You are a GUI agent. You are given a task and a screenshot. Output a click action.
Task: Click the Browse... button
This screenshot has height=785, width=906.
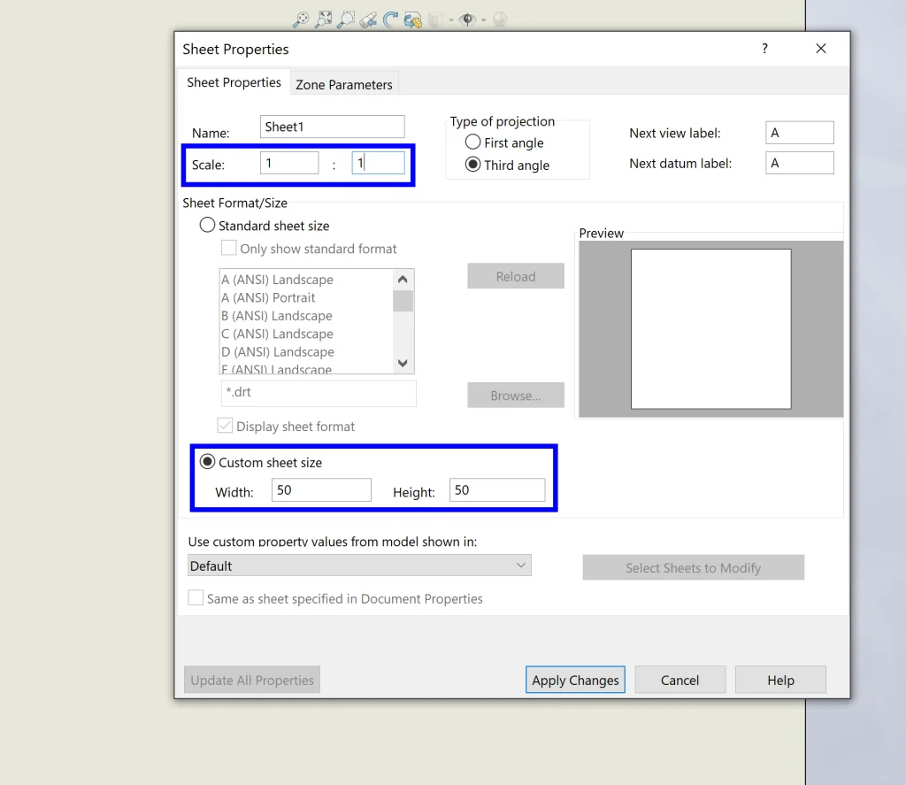(x=516, y=396)
